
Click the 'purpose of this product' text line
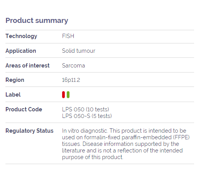pyautogui.click(x=93, y=157)
